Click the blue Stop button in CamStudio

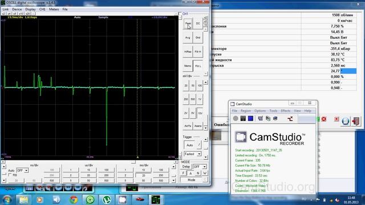click(x=250, y=118)
